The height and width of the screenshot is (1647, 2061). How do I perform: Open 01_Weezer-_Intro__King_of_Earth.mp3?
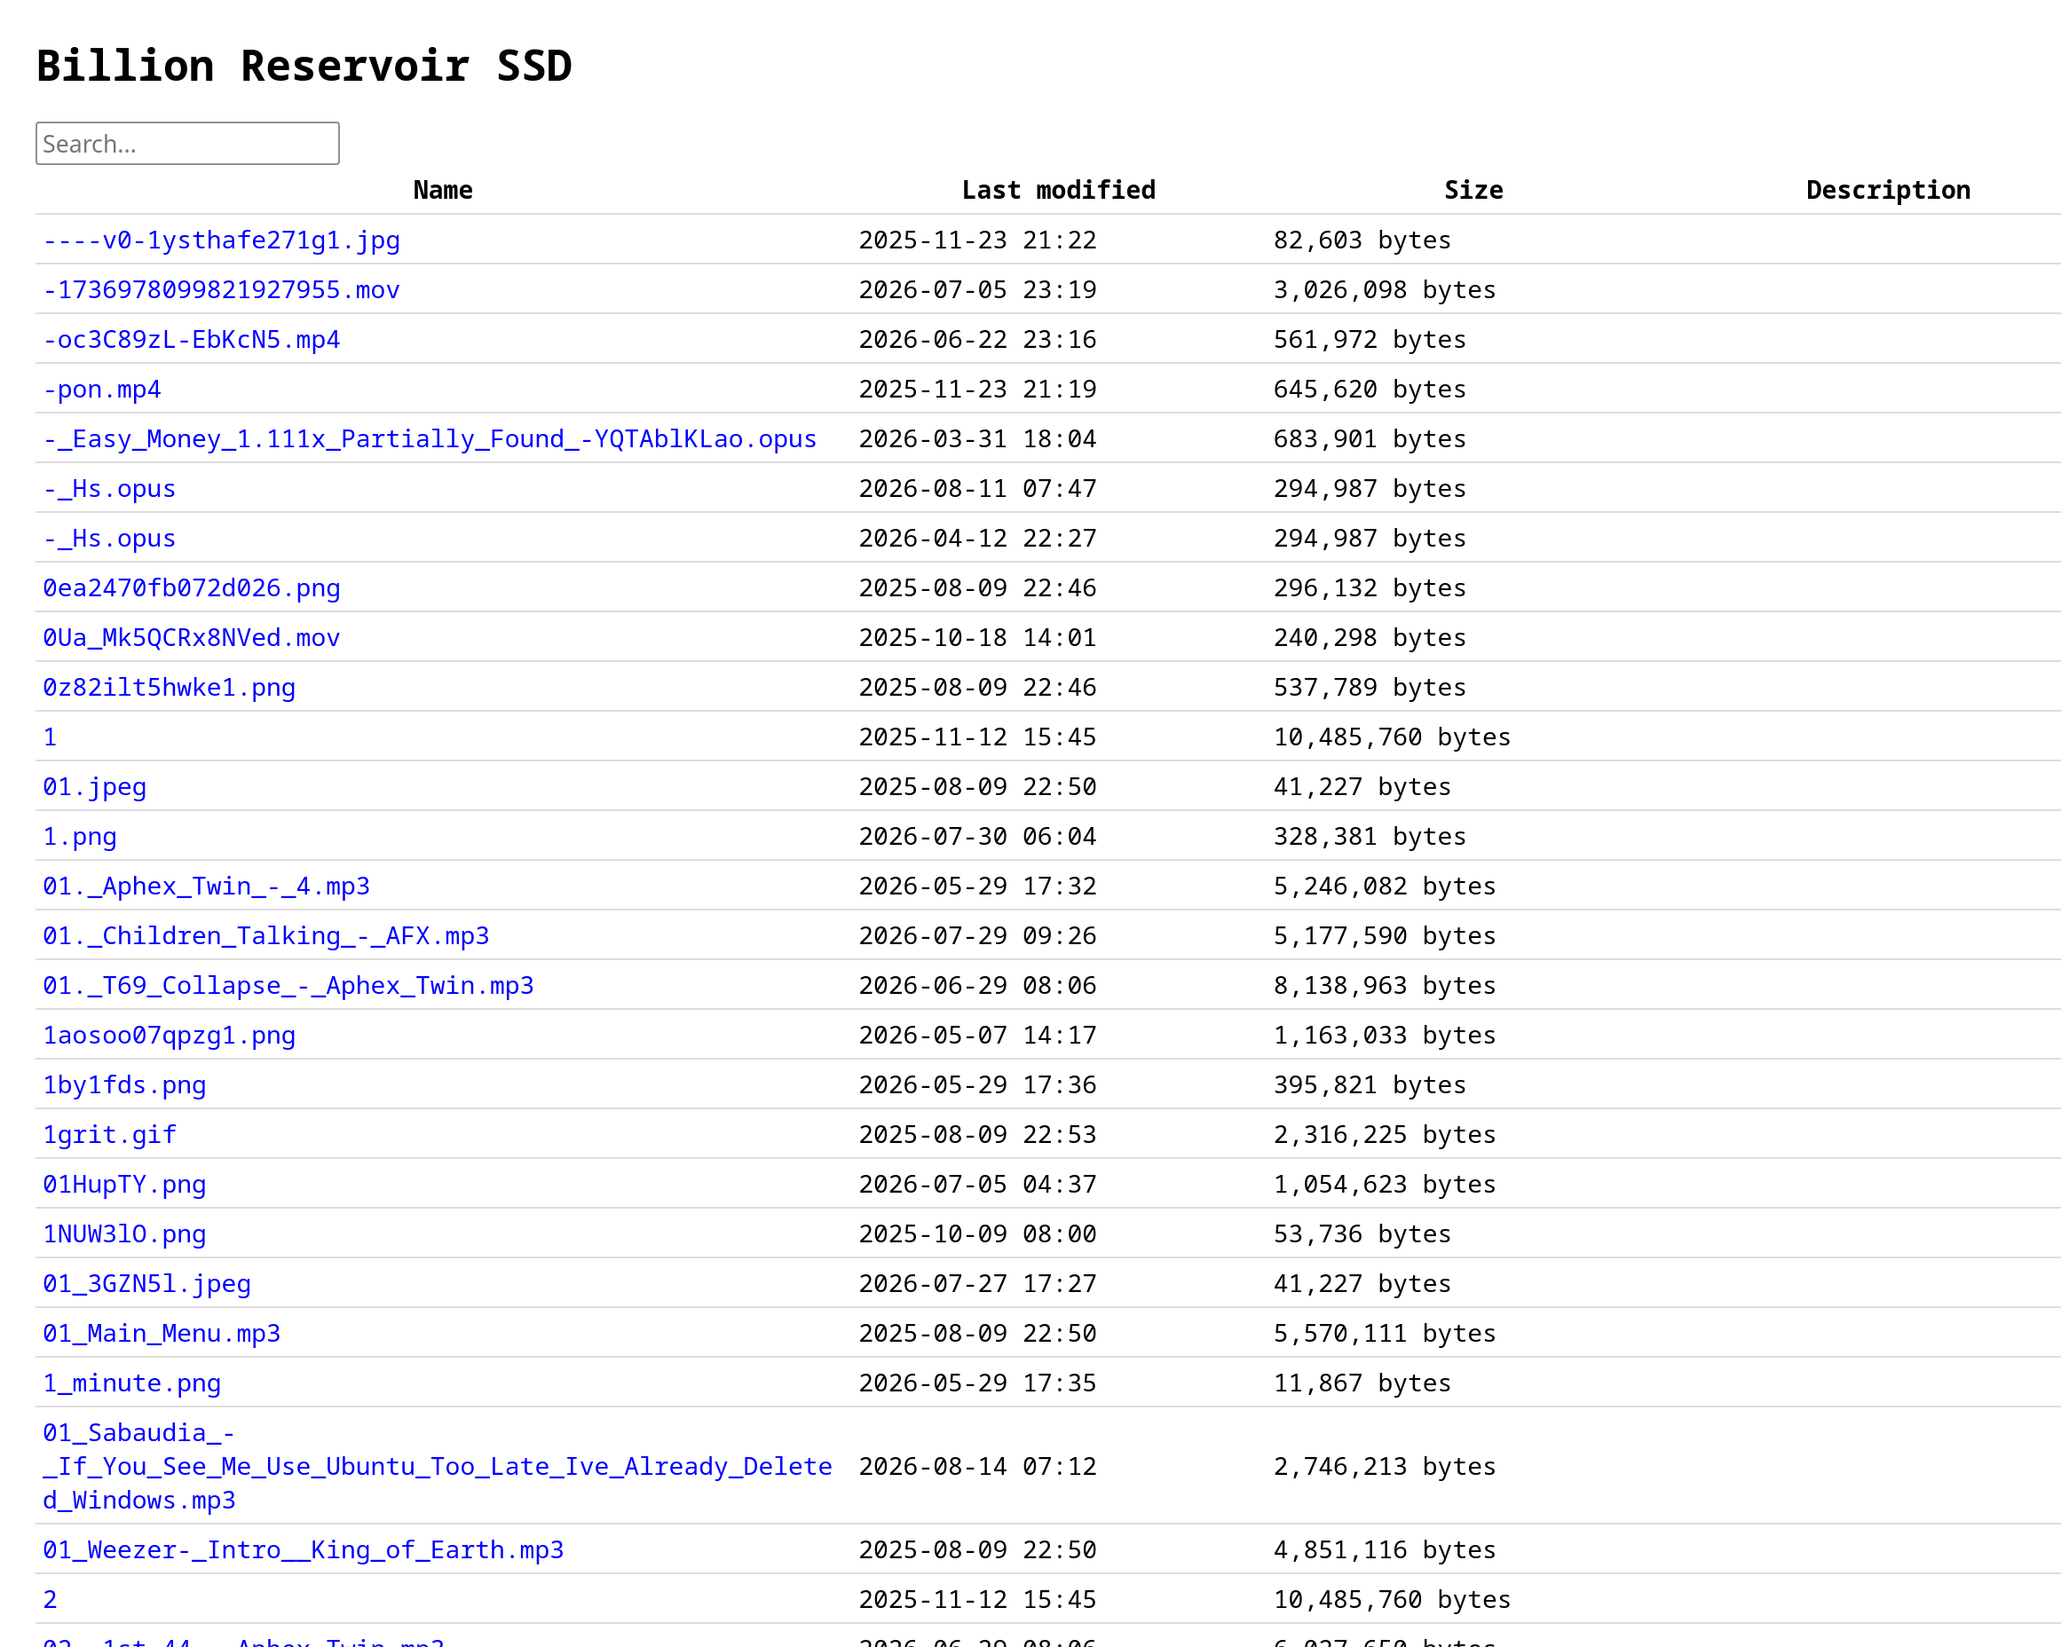pos(303,1549)
